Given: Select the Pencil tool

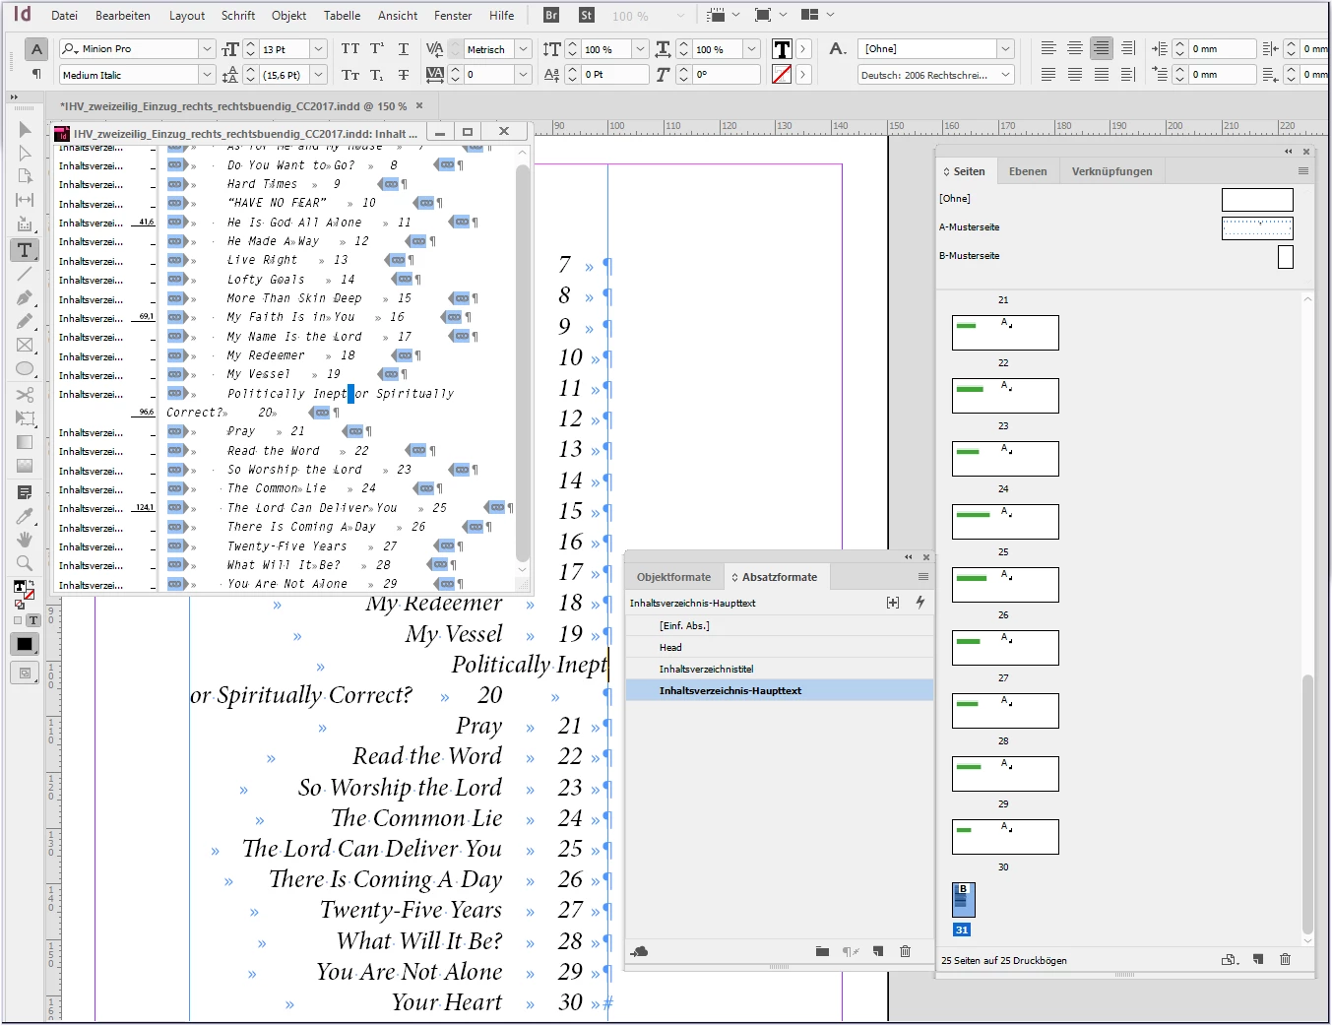Looking at the screenshot, I should click(x=25, y=321).
